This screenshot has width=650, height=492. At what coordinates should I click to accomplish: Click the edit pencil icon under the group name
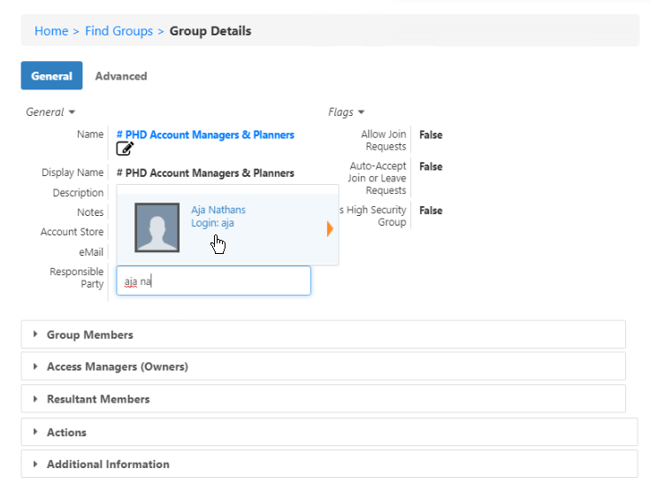coord(125,150)
